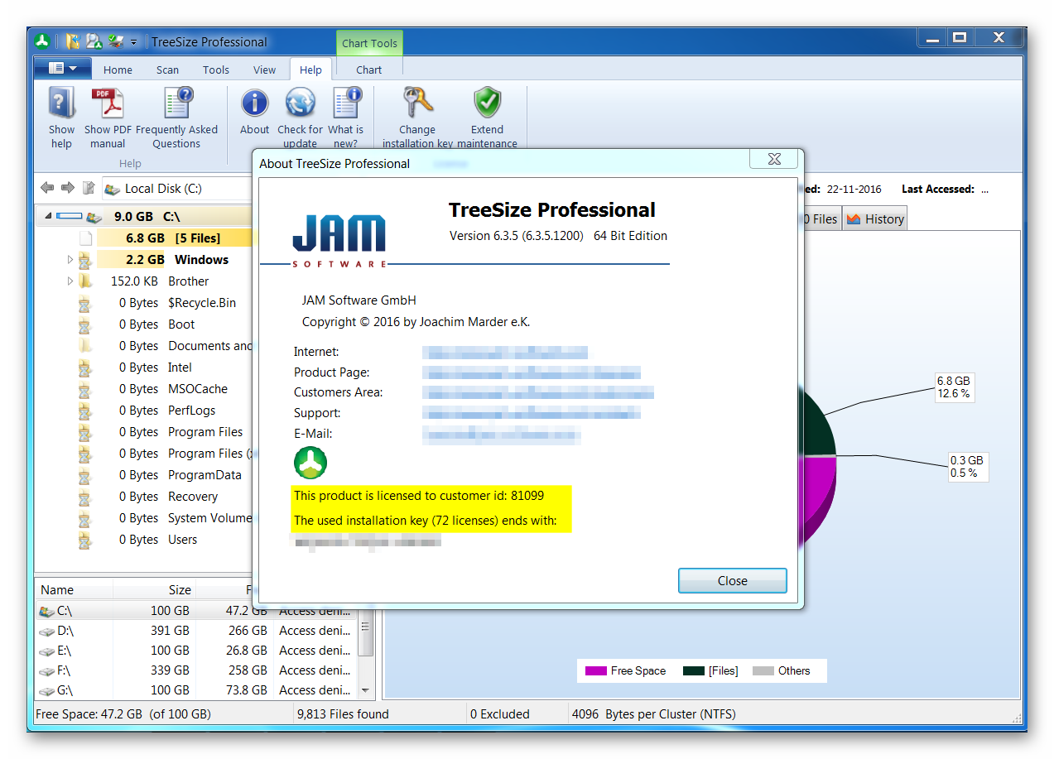
Task: Click the Name column header
Action: 74,590
